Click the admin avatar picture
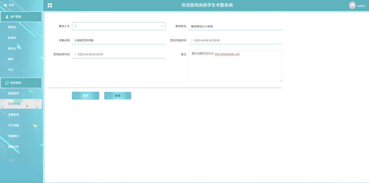 [x=352, y=5]
